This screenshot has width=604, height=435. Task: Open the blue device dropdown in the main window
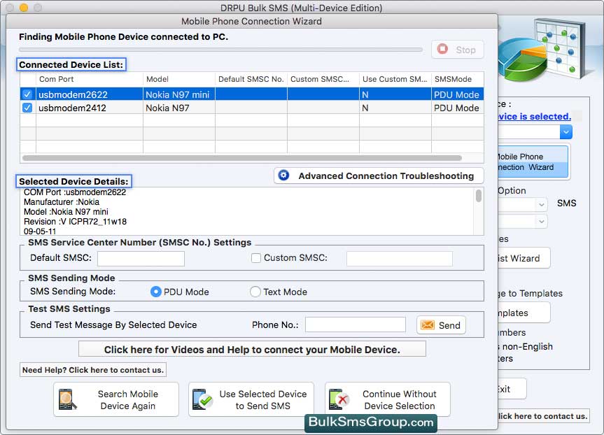tap(566, 132)
